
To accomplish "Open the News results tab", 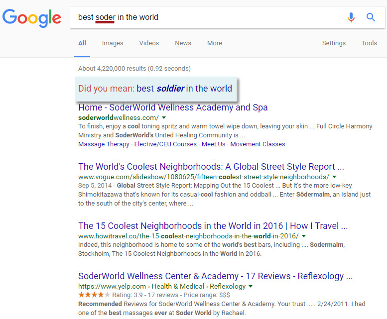I will coord(183,43).
